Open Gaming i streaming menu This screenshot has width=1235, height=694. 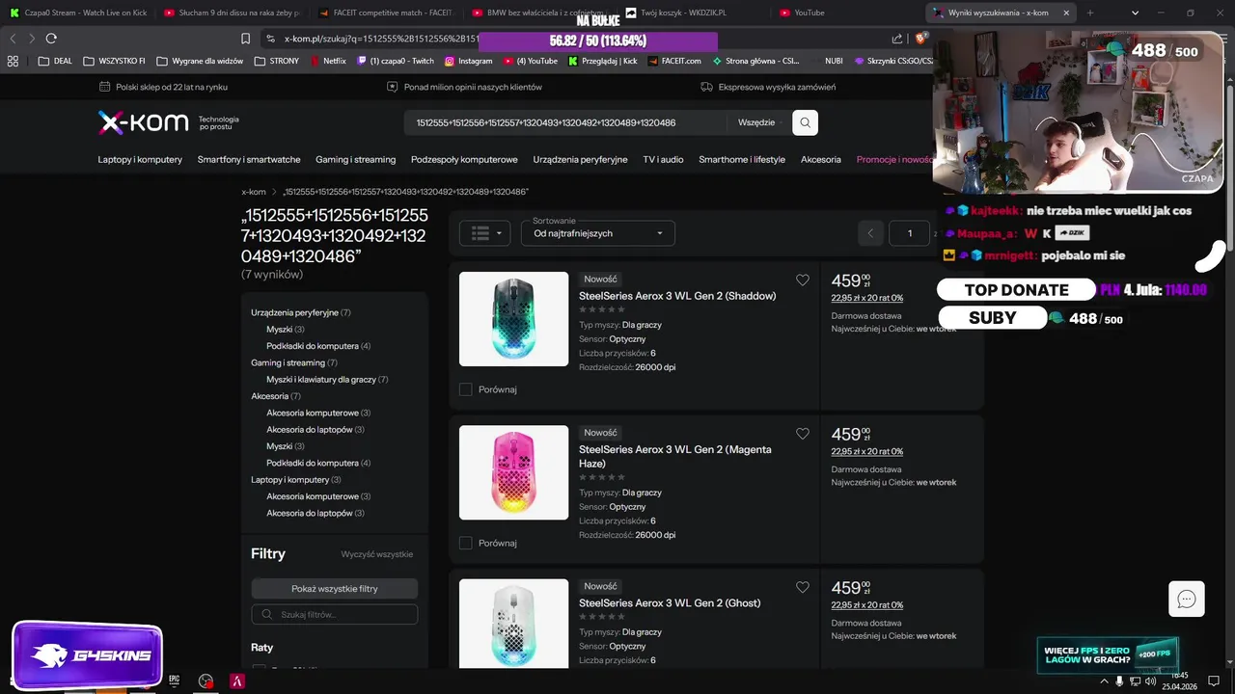(x=355, y=159)
